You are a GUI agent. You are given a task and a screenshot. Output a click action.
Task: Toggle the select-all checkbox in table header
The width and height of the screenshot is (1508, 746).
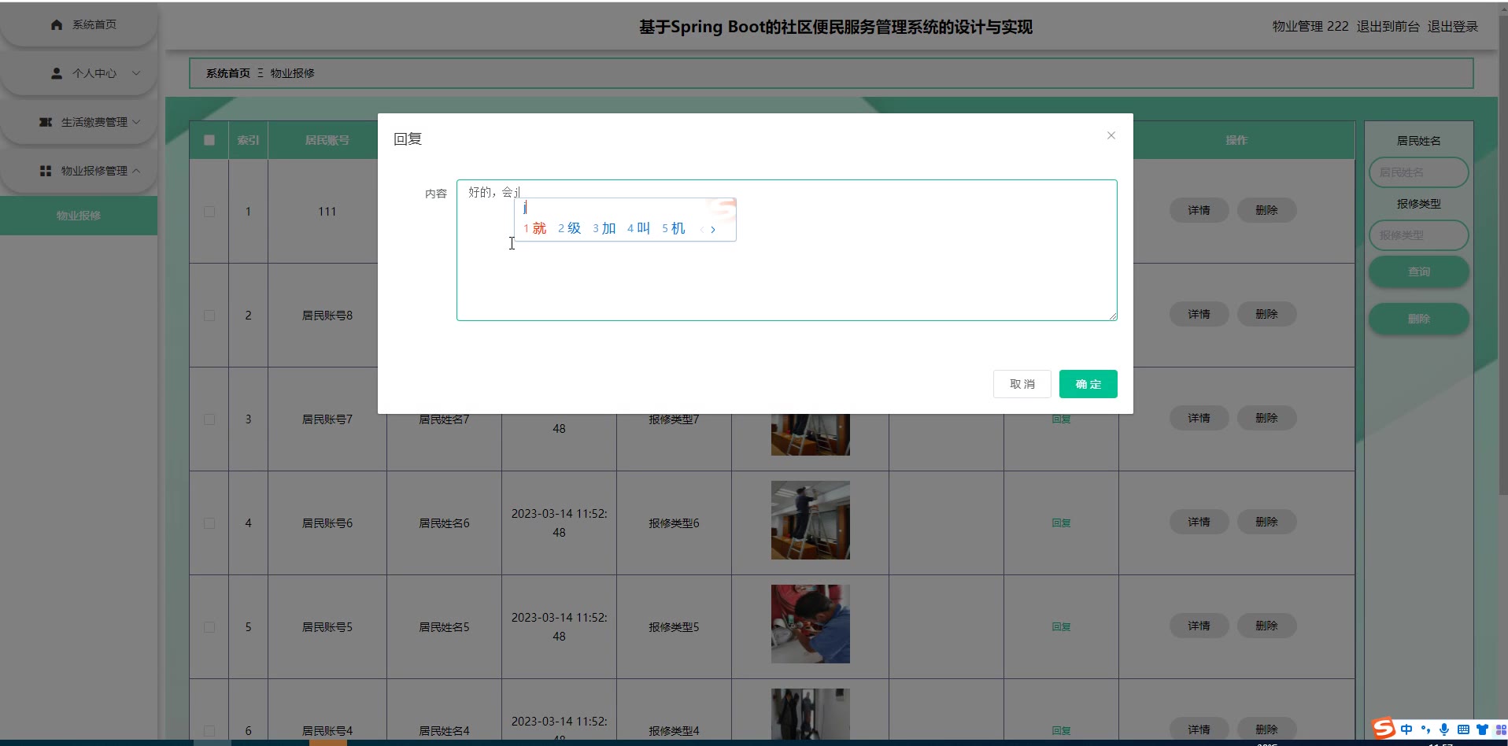point(209,140)
